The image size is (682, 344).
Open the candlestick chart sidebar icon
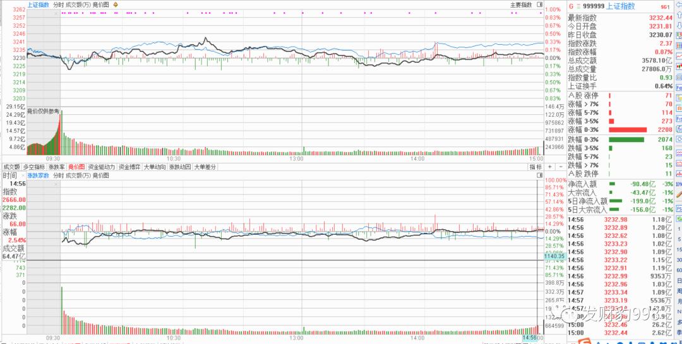678,66
